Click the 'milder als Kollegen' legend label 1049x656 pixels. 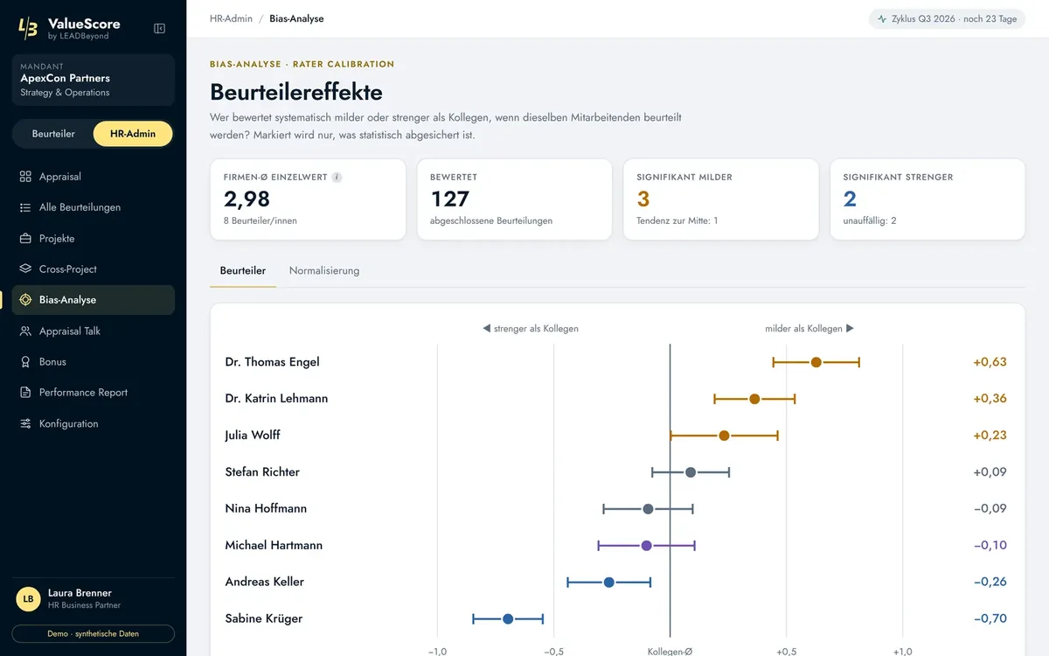point(809,329)
